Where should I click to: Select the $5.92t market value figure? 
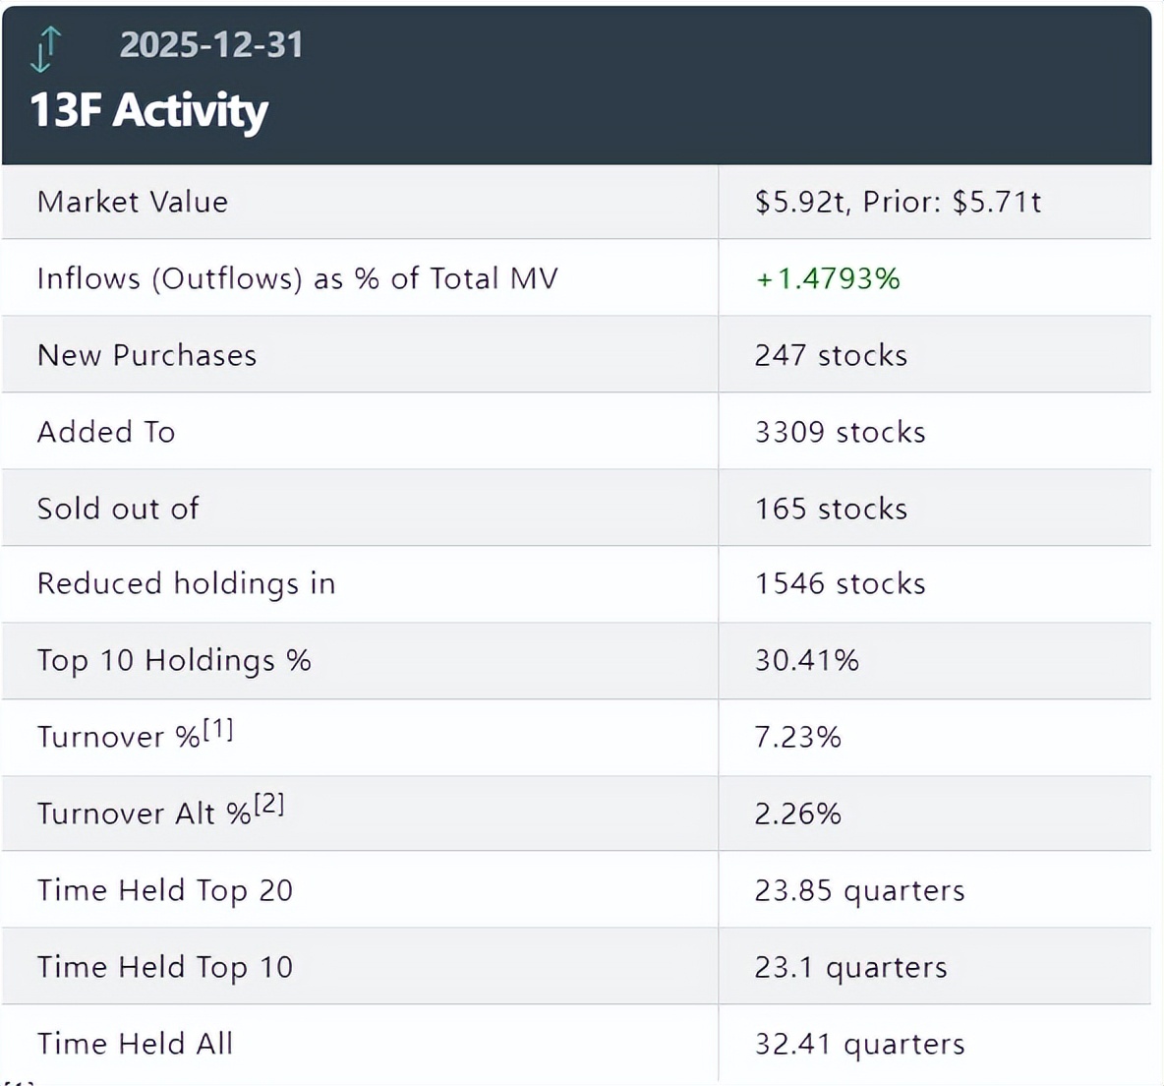801,202
